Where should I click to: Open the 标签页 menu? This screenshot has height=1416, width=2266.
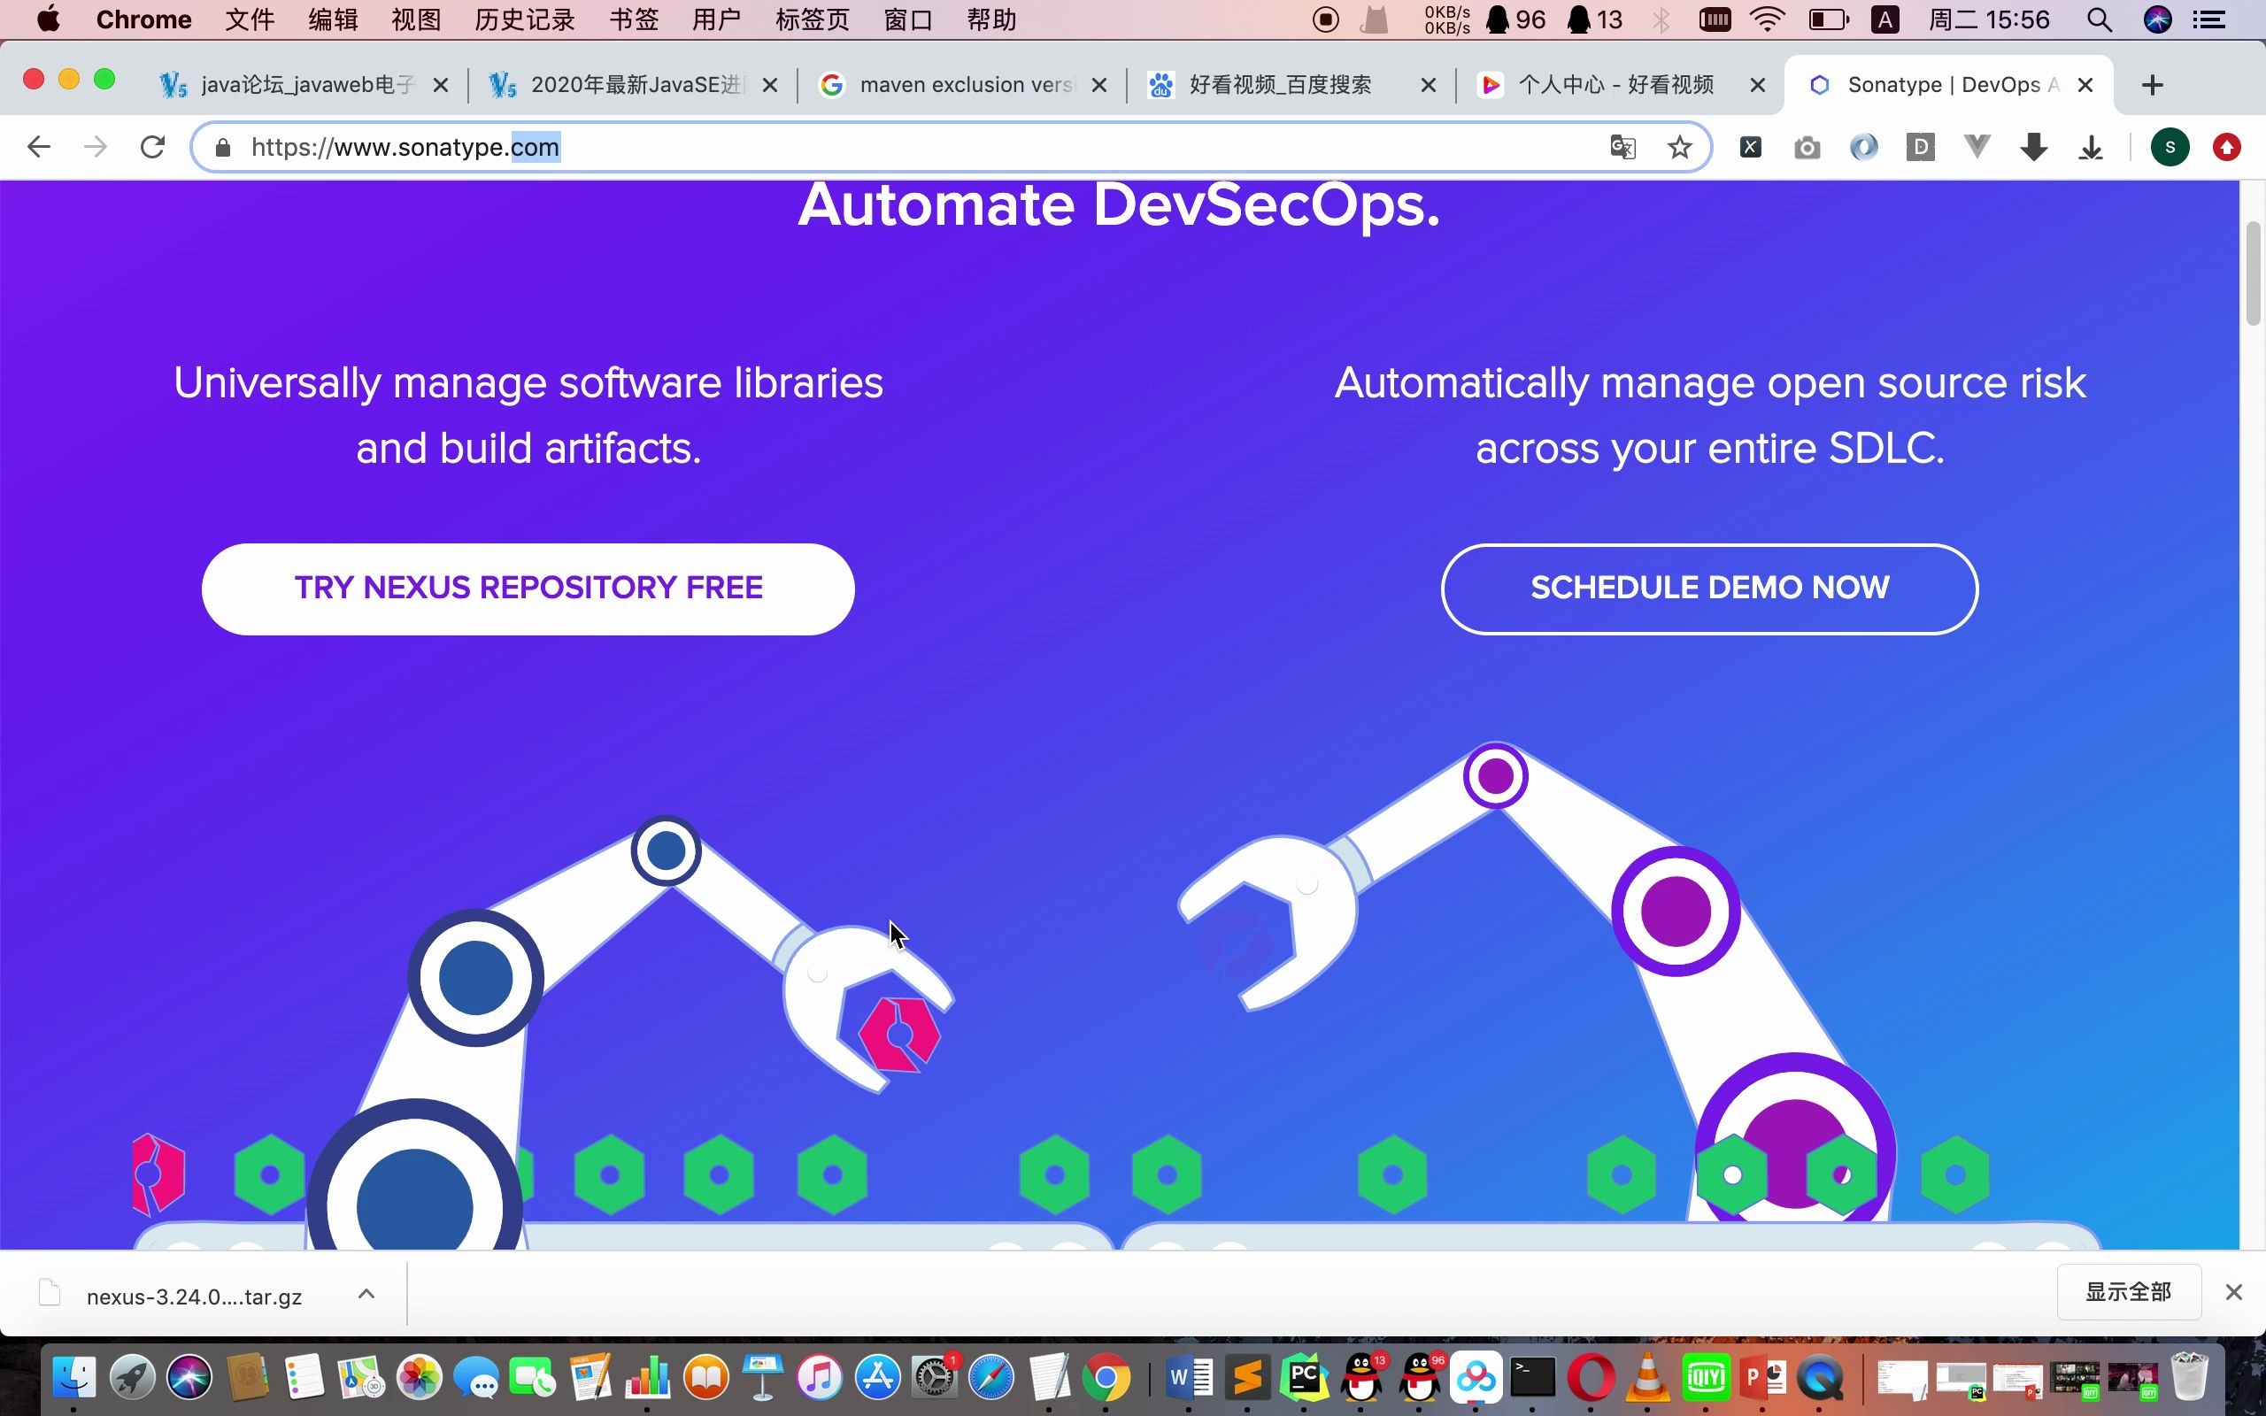[812, 19]
